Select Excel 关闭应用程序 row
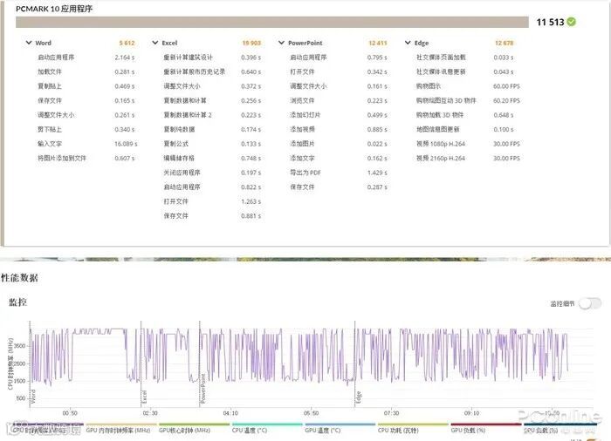This screenshot has width=611, height=441. pyautogui.click(x=212, y=173)
